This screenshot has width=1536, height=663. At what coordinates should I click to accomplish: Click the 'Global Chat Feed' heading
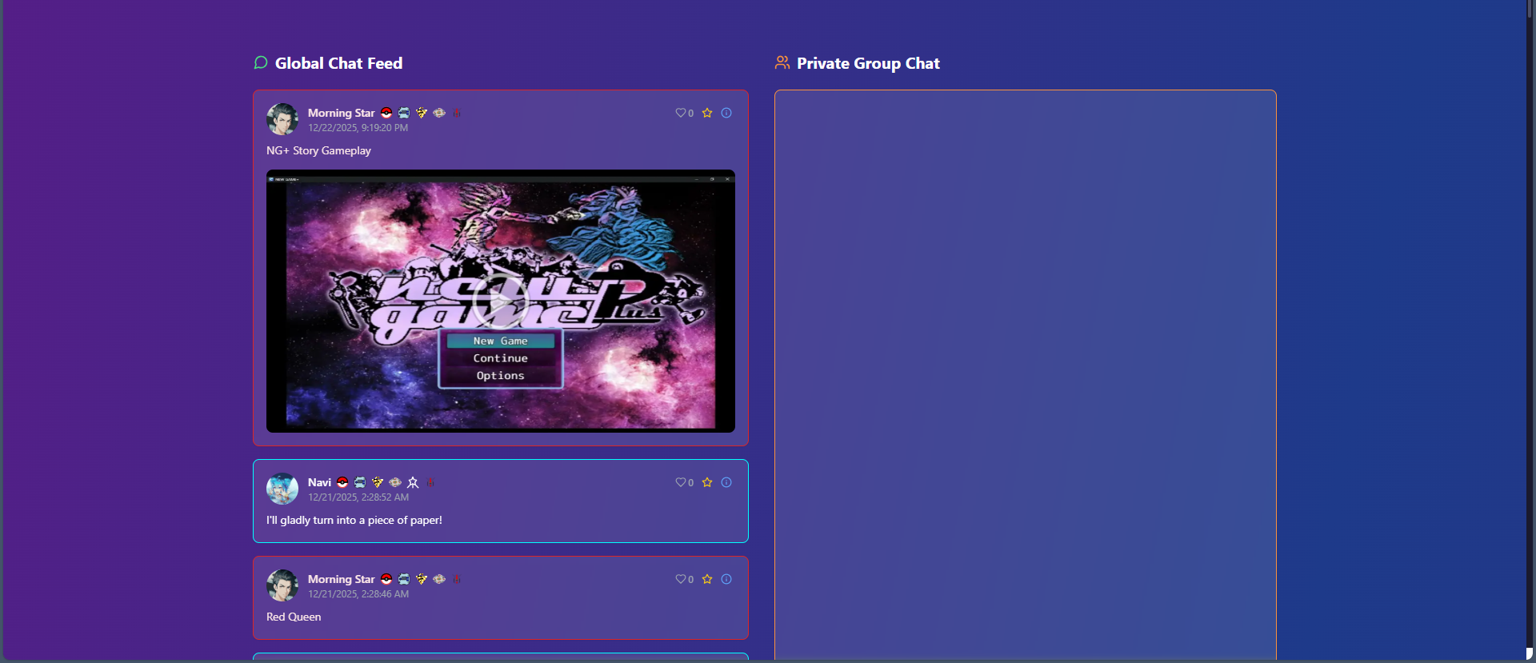338,63
